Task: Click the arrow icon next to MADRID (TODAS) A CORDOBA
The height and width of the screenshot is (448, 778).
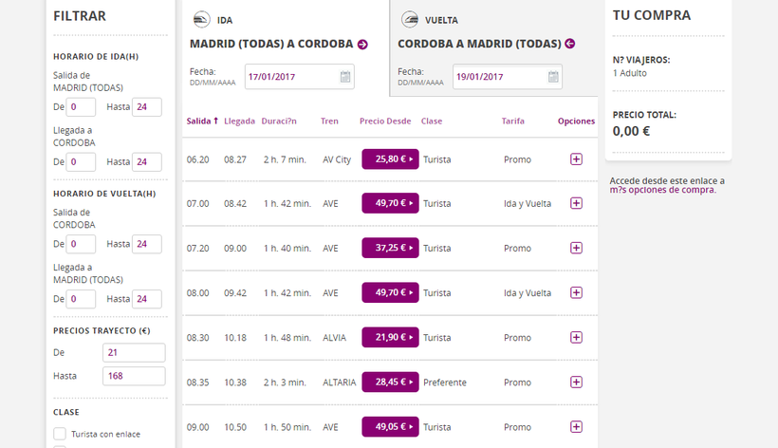Action: tap(362, 44)
